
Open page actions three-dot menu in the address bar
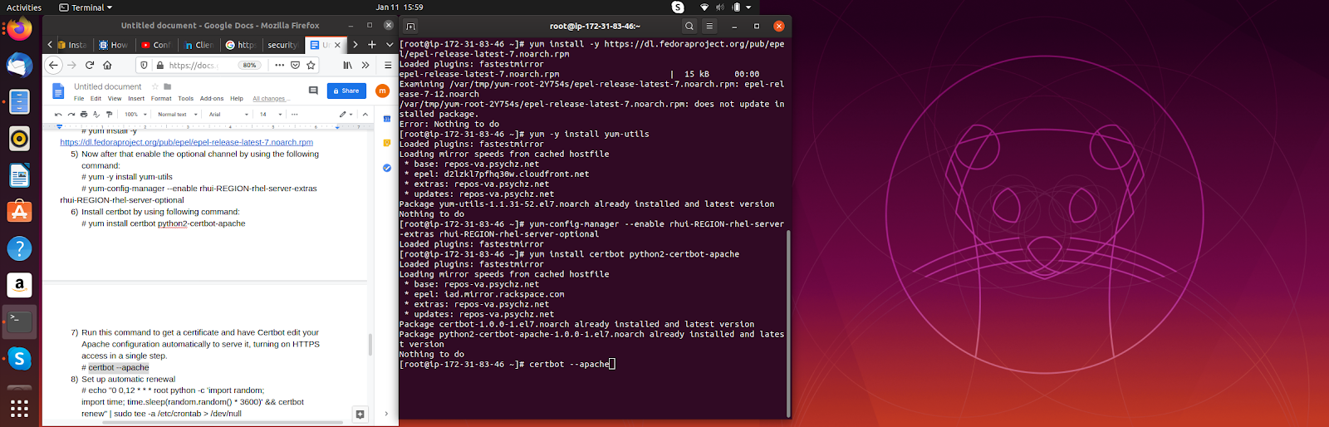coord(279,65)
